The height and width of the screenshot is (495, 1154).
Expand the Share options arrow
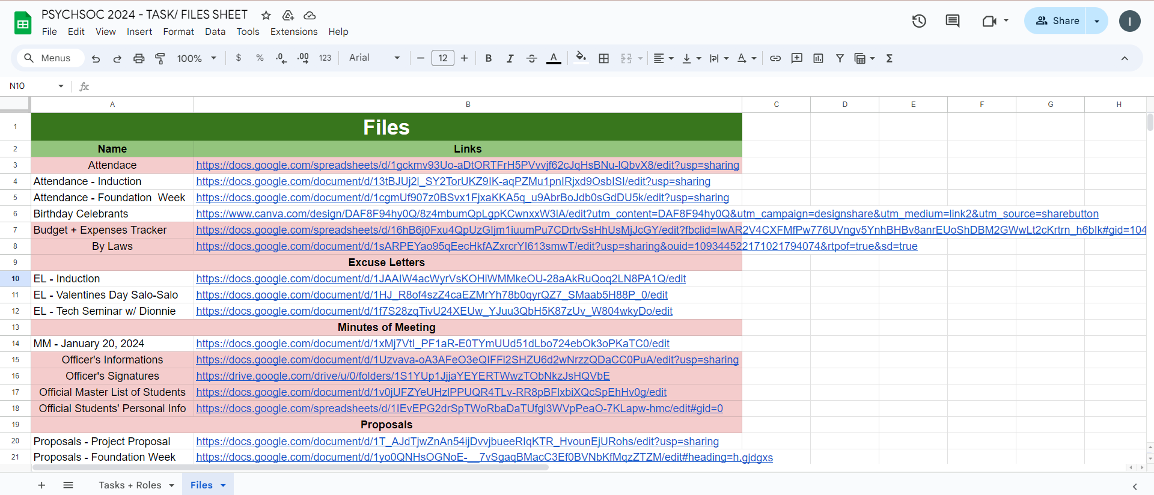1097,21
